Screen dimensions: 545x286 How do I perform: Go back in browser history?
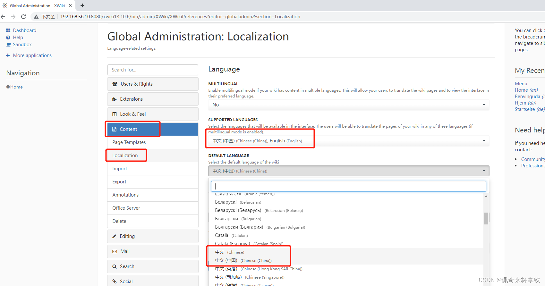click(3, 17)
